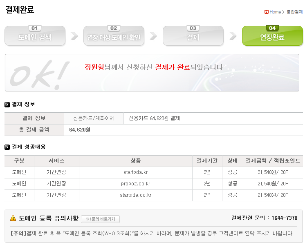This screenshot has height=245, width=305.
Task: Click the arrow icon after step 01
Action: click(74, 36)
